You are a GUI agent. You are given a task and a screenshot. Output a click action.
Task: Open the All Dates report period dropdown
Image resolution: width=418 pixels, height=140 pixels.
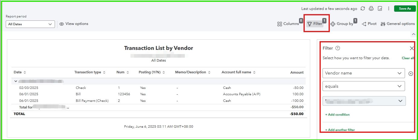pyautogui.click(x=30, y=24)
